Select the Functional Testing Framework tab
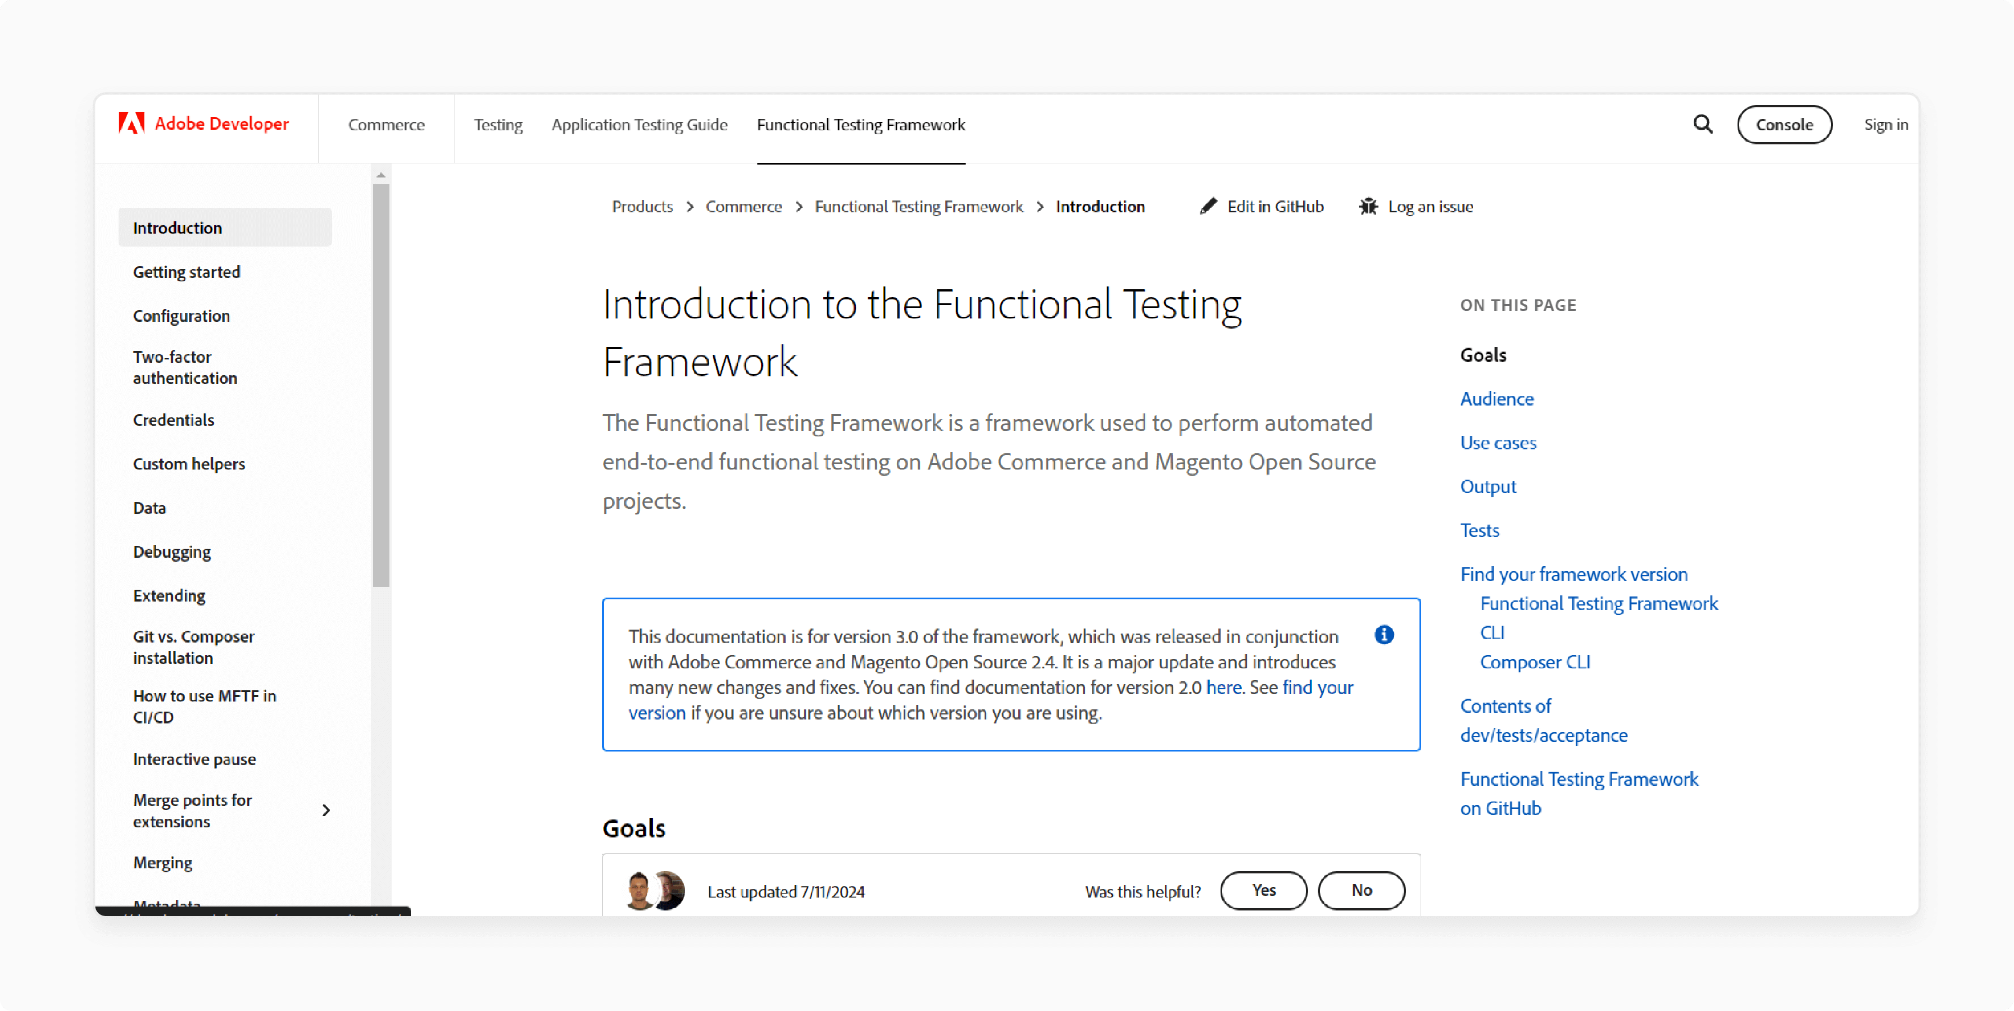2014x1011 pixels. tap(861, 124)
